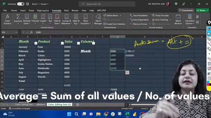
Task: Open weather widget showing 23°C
Action: pyautogui.click(x=9, y=114)
